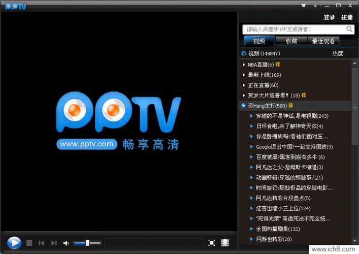Select 你是卧槽族吗 list entry

coord(291,137)
